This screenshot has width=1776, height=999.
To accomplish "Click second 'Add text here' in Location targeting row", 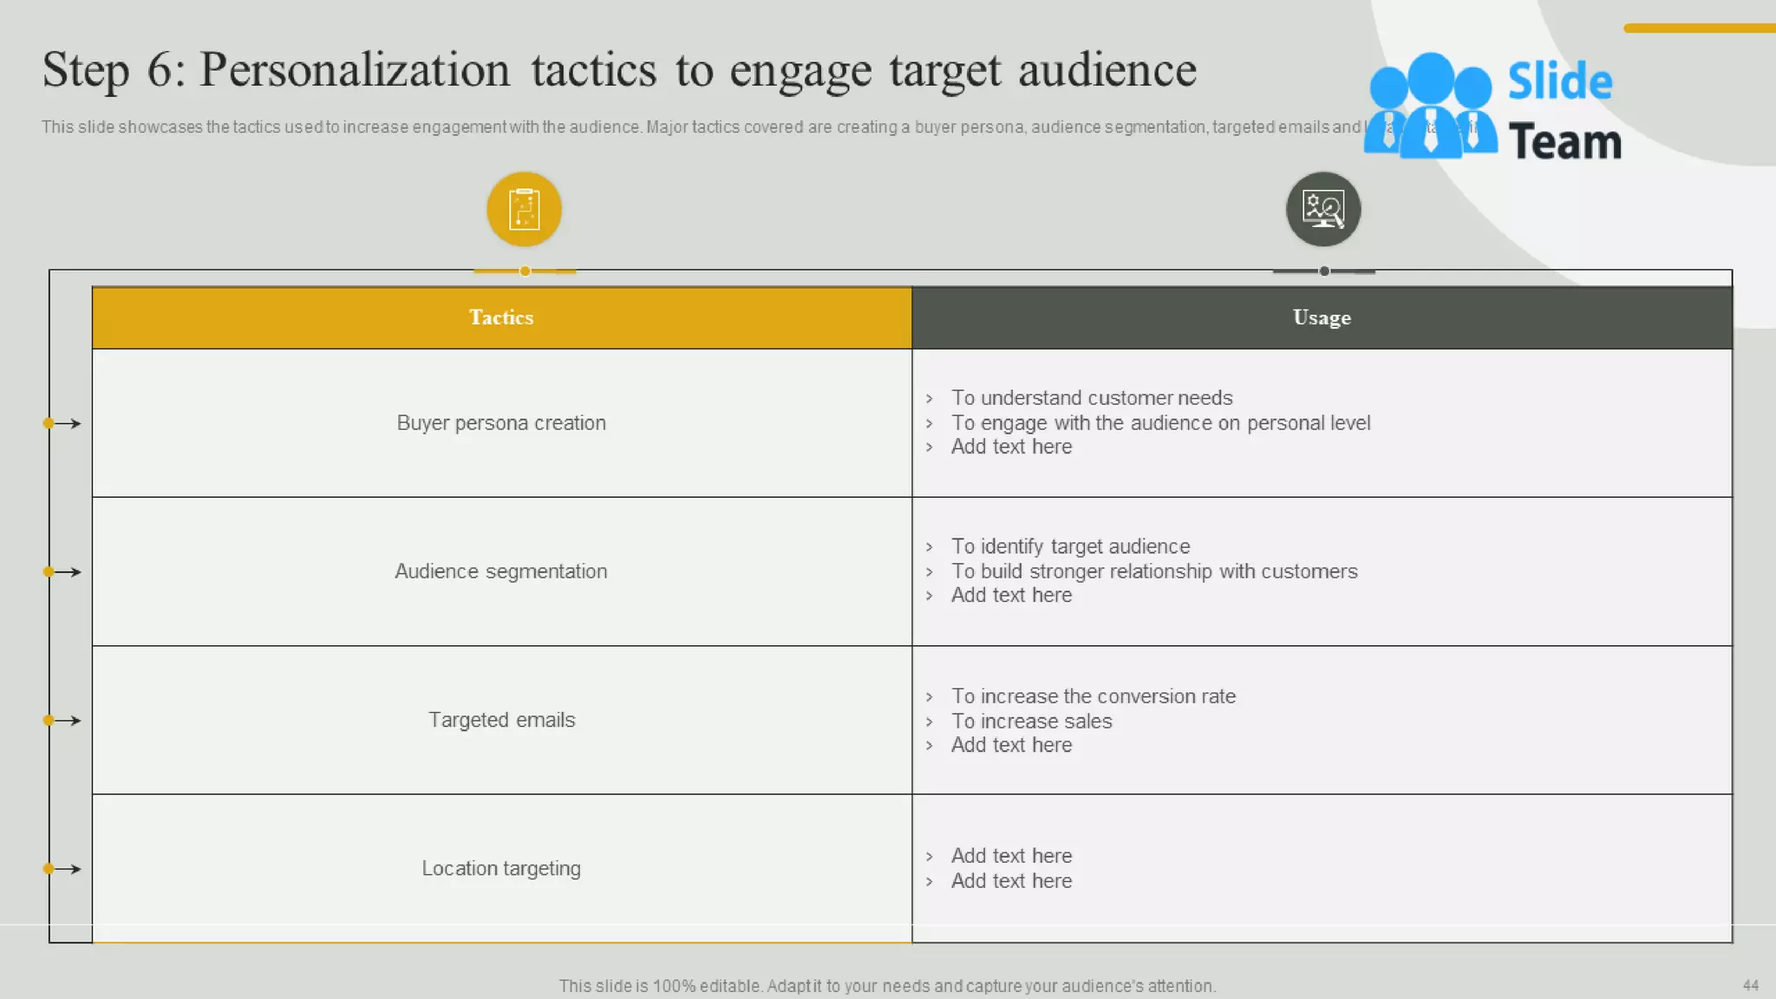I will pos(1011,881).
